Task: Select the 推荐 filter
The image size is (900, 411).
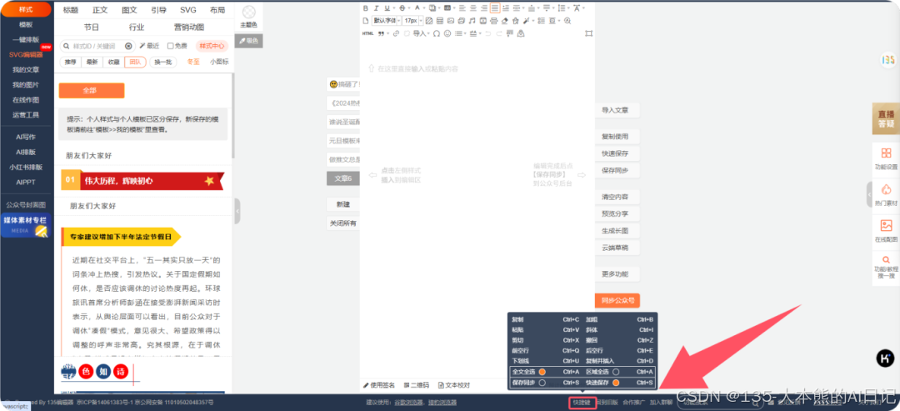Action: click(x=70, y=62)
